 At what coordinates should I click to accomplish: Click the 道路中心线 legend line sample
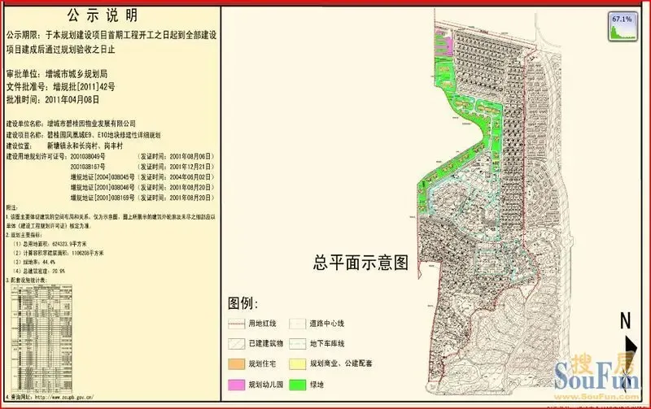click(299, 323)
